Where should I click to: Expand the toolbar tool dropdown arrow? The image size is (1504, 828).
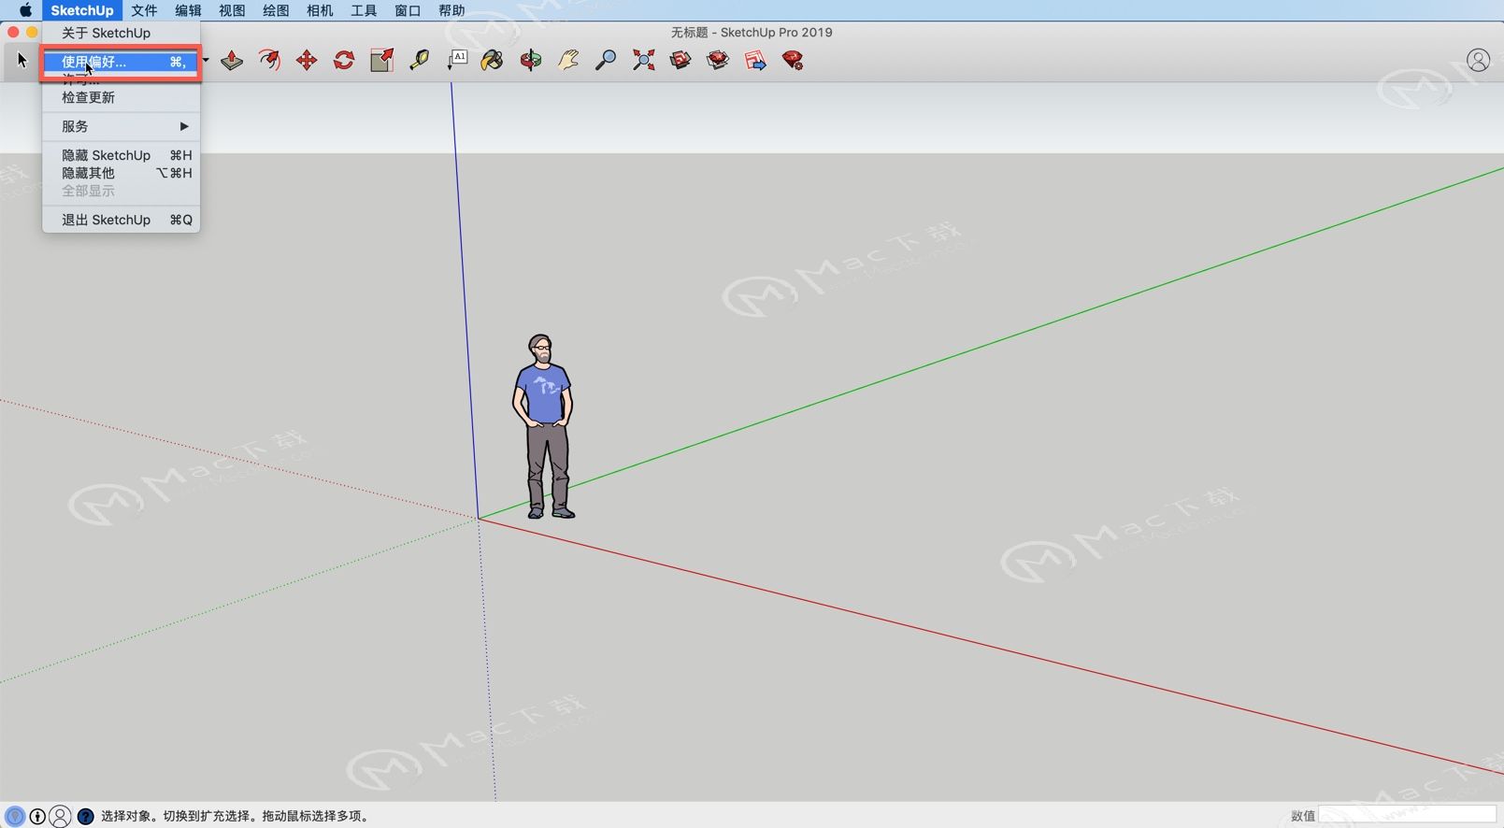coord(206,61)
